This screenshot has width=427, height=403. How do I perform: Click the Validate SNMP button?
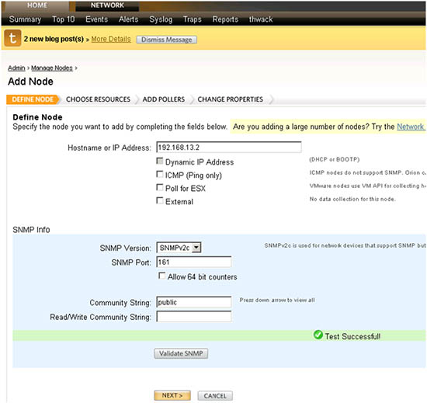(181, 353)
